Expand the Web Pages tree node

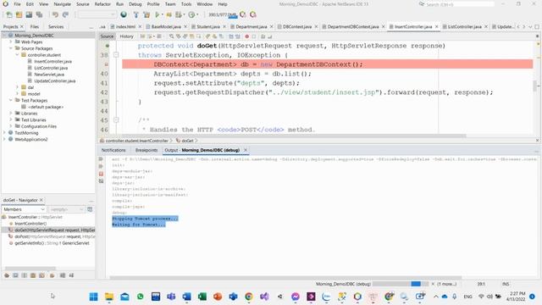pos(11,42)
